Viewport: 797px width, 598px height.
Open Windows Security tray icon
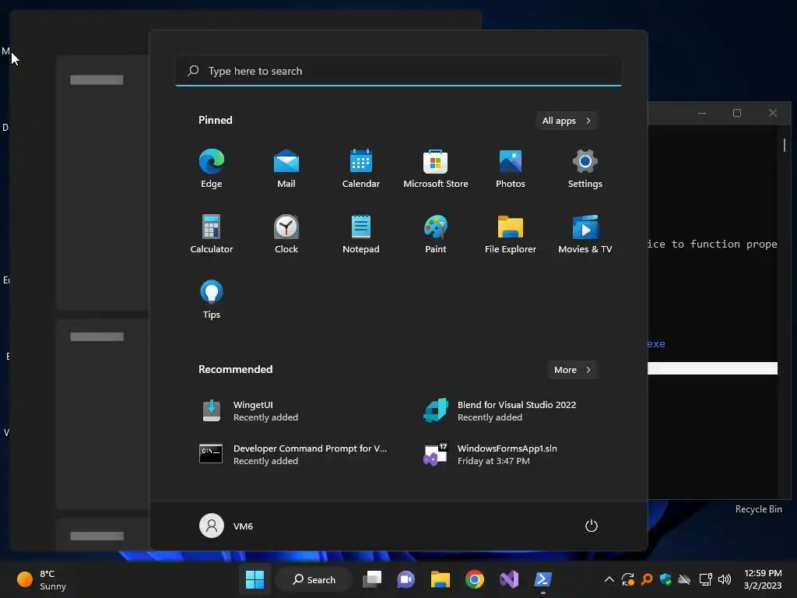pos(665,579)
